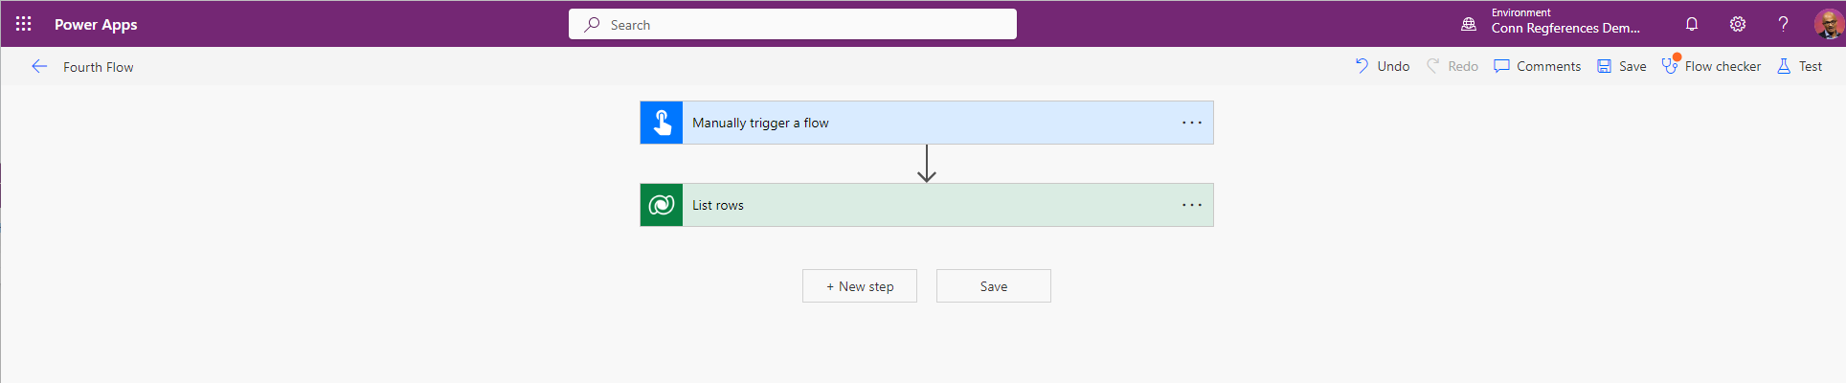Viewport: 1846px width, 383px height.
Task: Undo the last change
Action: pyautogui.click(x=1383, y=66)
